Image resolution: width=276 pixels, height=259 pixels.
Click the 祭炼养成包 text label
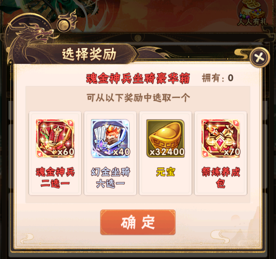pyautogui.click(x=220, y=178)
